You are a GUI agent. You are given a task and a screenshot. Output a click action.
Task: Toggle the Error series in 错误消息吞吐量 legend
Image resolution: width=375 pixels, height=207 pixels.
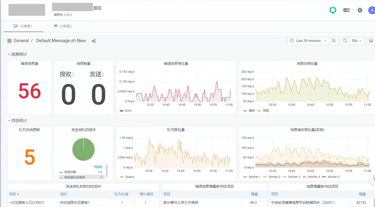(x=126, y=111)
